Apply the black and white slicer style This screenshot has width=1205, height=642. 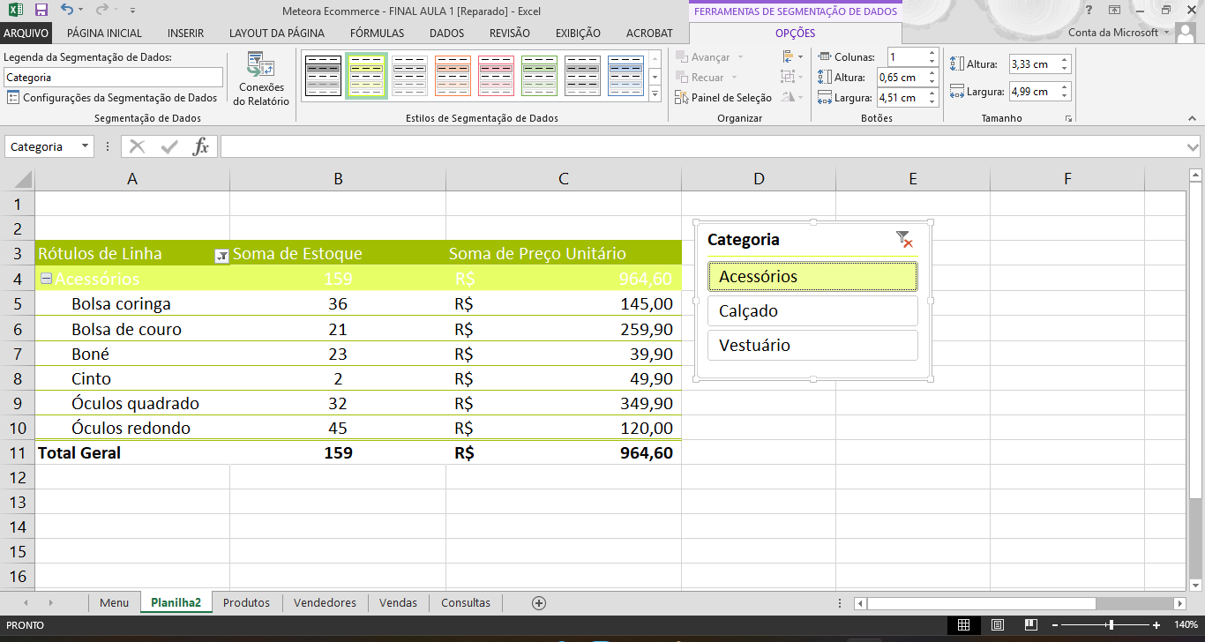[324, 76]
